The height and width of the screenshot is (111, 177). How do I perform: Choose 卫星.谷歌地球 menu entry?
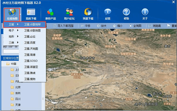pyautogui.click(x=32, y=24)
